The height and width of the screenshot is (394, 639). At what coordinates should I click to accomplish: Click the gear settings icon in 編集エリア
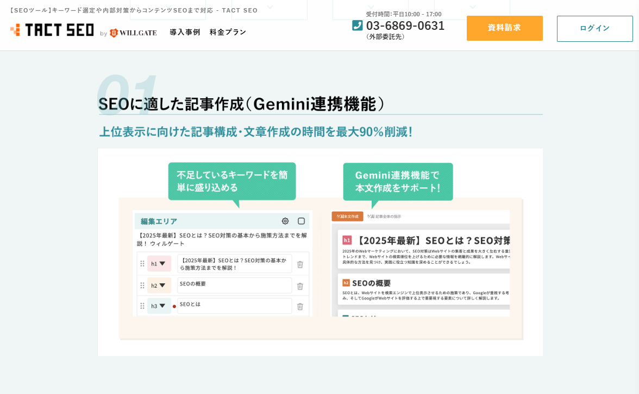tap(285, 221)
